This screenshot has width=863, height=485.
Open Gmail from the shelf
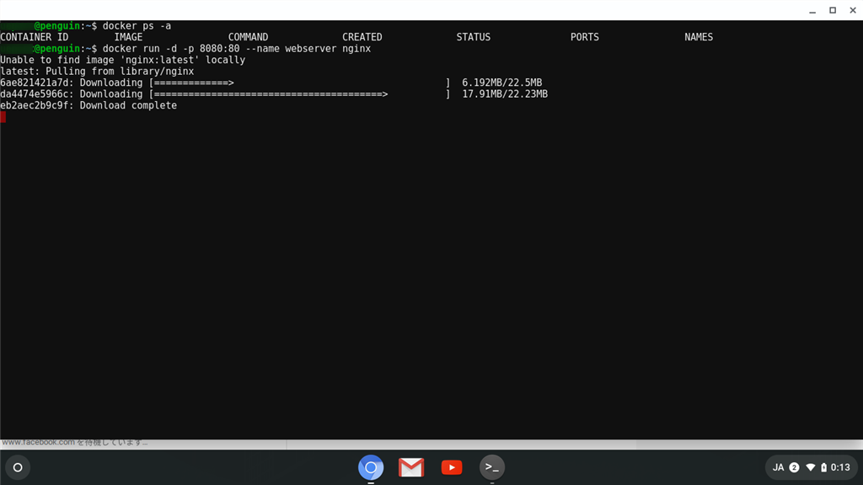411,467
